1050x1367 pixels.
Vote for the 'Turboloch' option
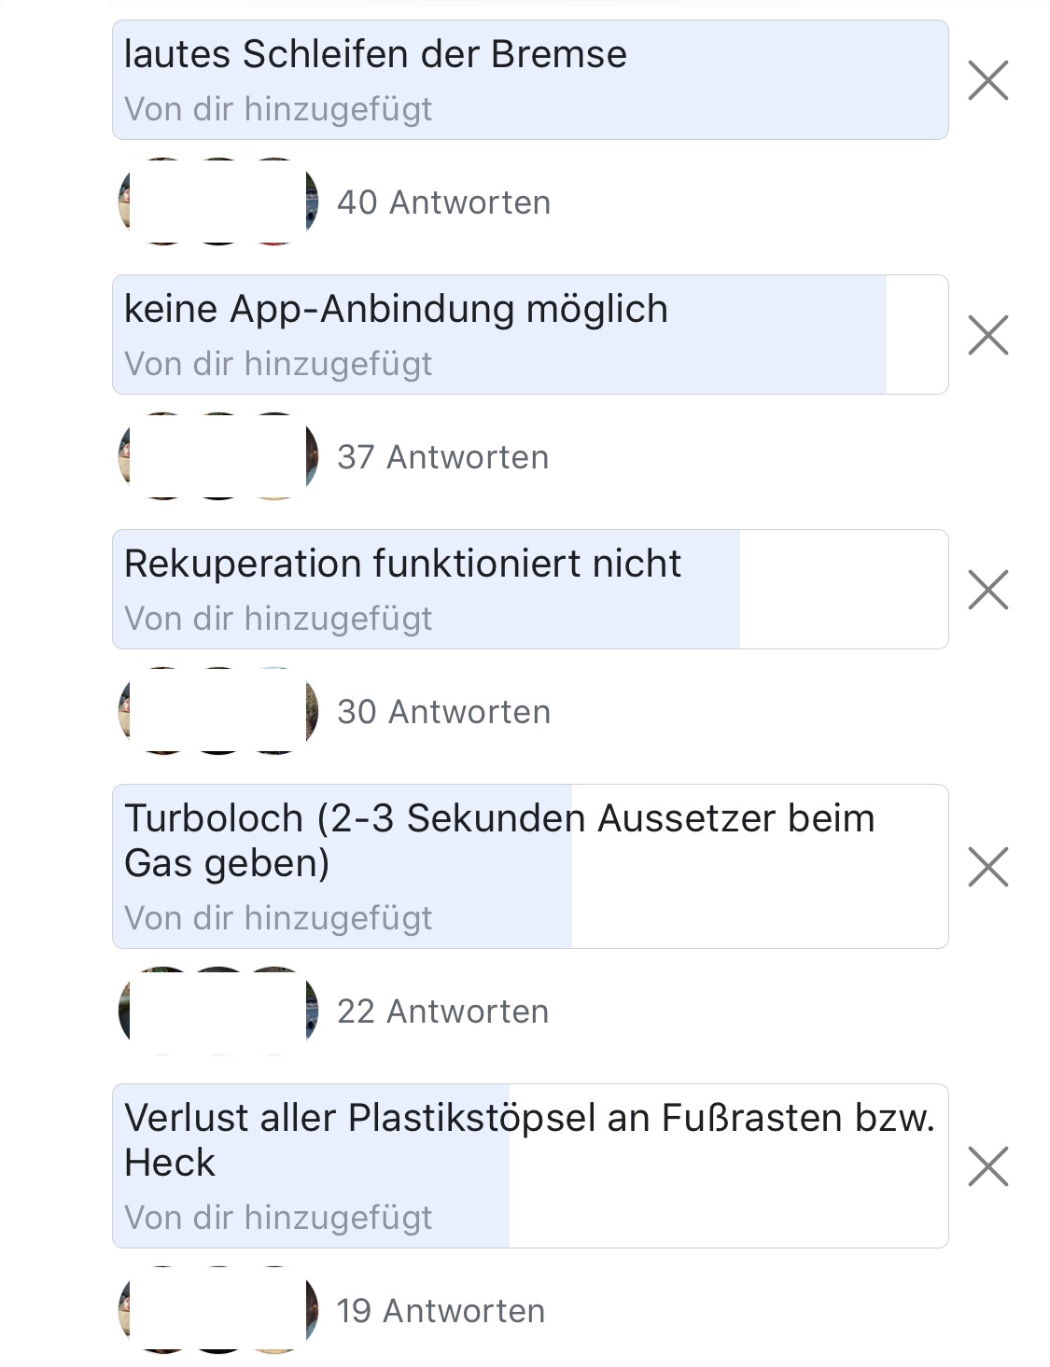click(529, 867)
